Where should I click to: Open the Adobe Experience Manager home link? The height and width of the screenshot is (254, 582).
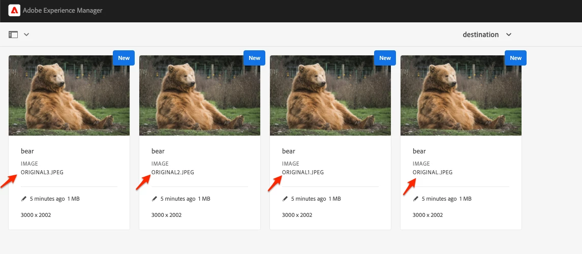tap(63, 11)
